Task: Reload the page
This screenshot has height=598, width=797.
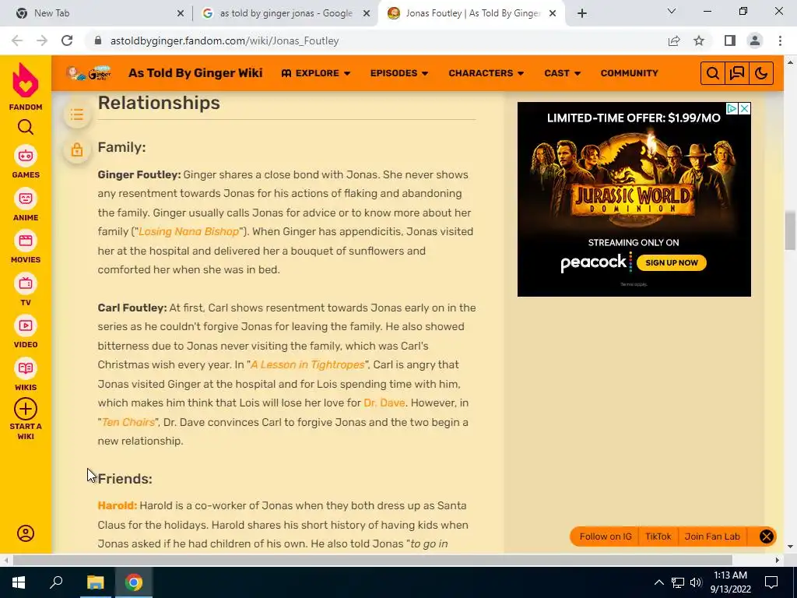Action: (67, 40)
